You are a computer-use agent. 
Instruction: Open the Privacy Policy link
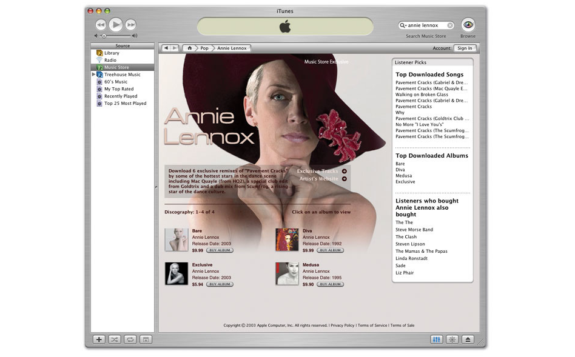point(343,325)
